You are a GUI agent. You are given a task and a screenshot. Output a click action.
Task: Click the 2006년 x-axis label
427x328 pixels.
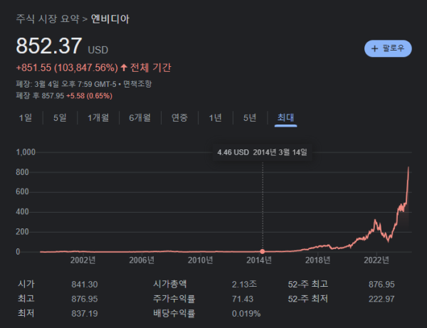tap(142, 260)
